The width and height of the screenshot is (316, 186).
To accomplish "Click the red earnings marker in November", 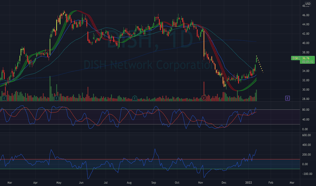I will point(204,98).
